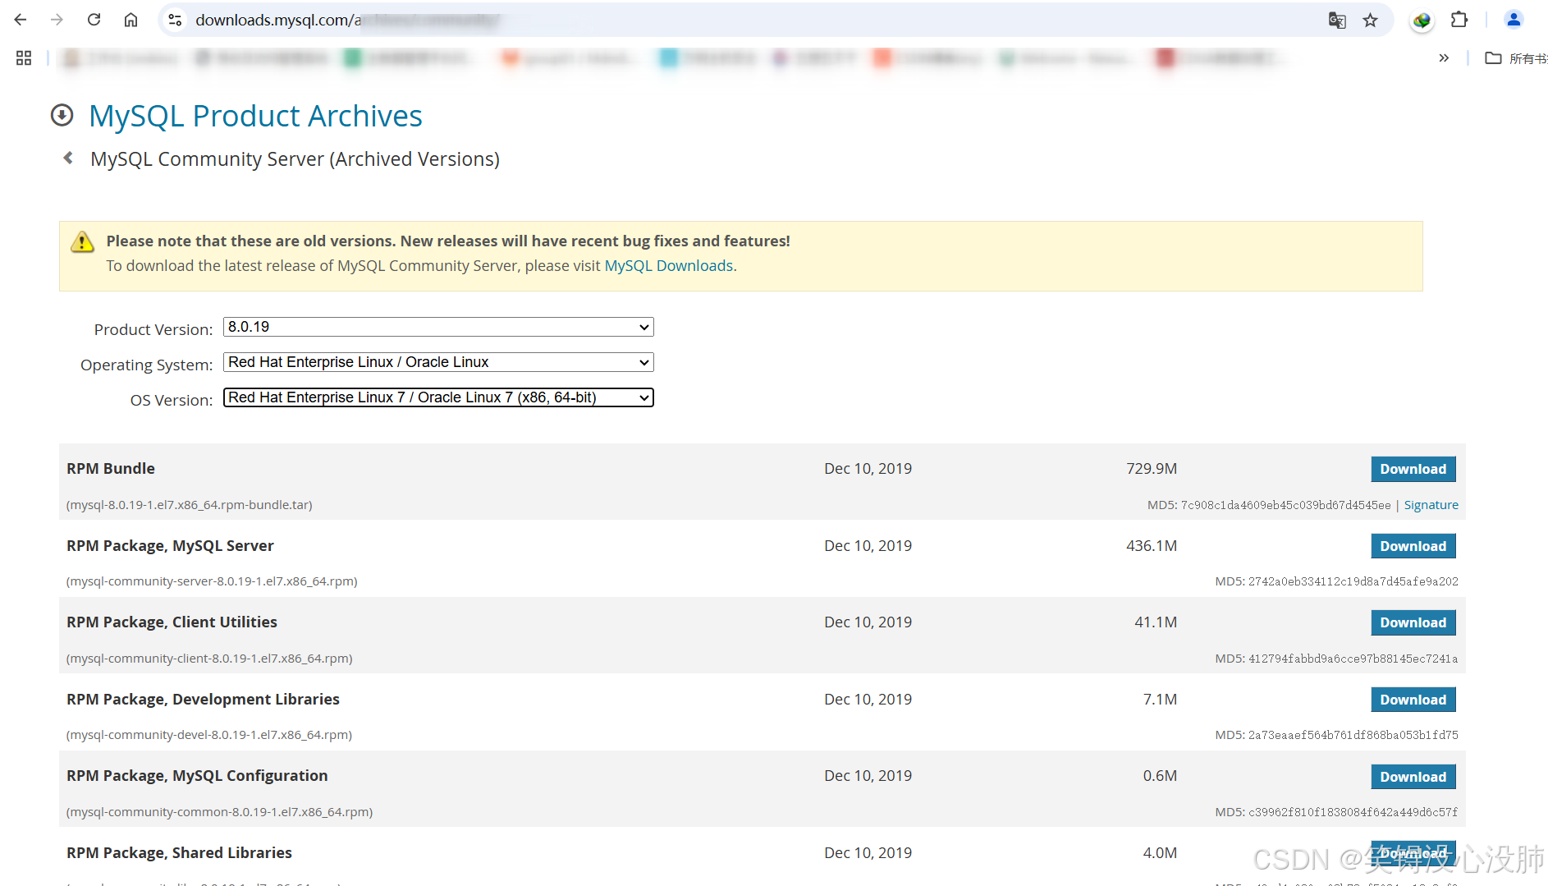The width and height of the screenshot is (1548, 886).
Task: Download RPM Package, Development Libraries
Action: (x=1413, y=700)
